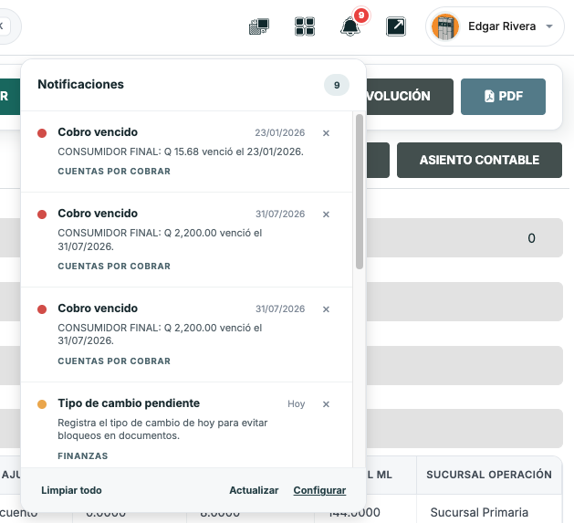The width and height of the screenshot is (574, 523).
Task: Click the SUCURSAL OPERACIÓN column header
Action: coord(489,475)
